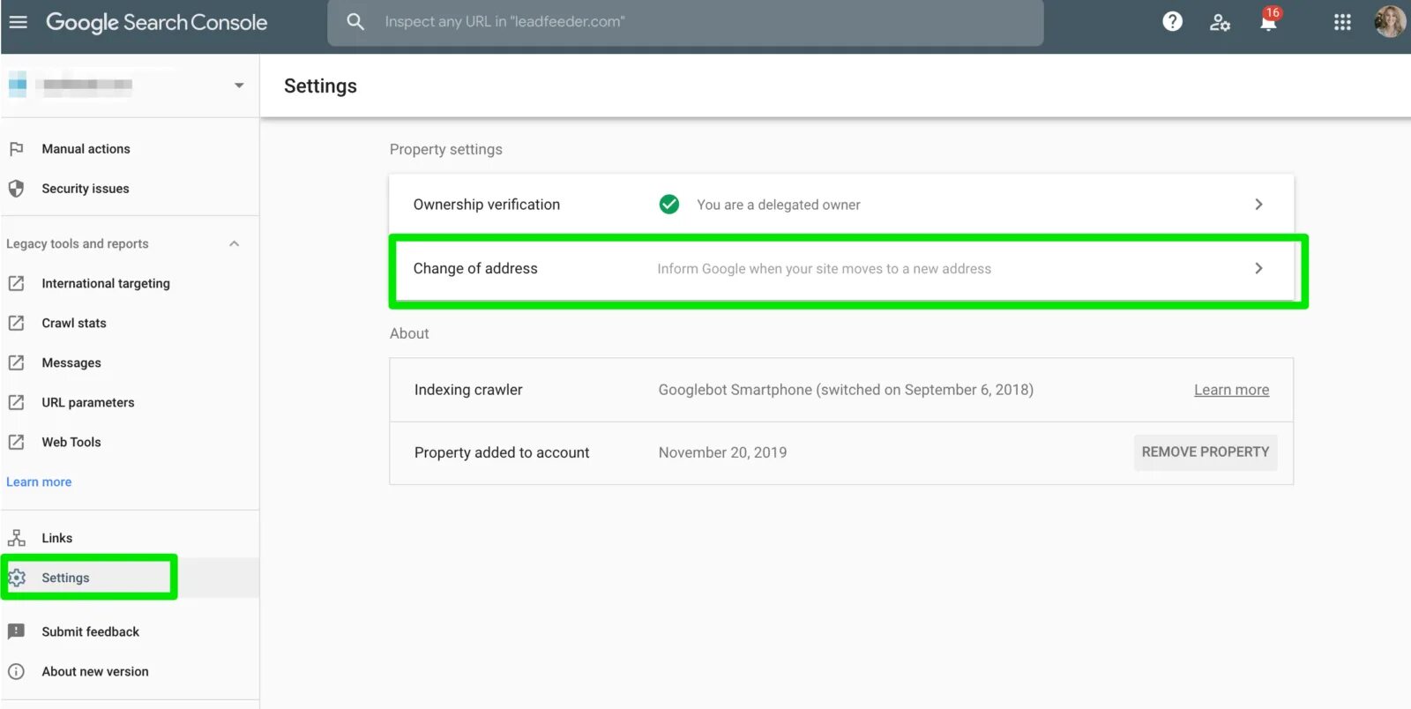
Task: Expand the Ownership verification row
Action: click(x=841, y=205)
